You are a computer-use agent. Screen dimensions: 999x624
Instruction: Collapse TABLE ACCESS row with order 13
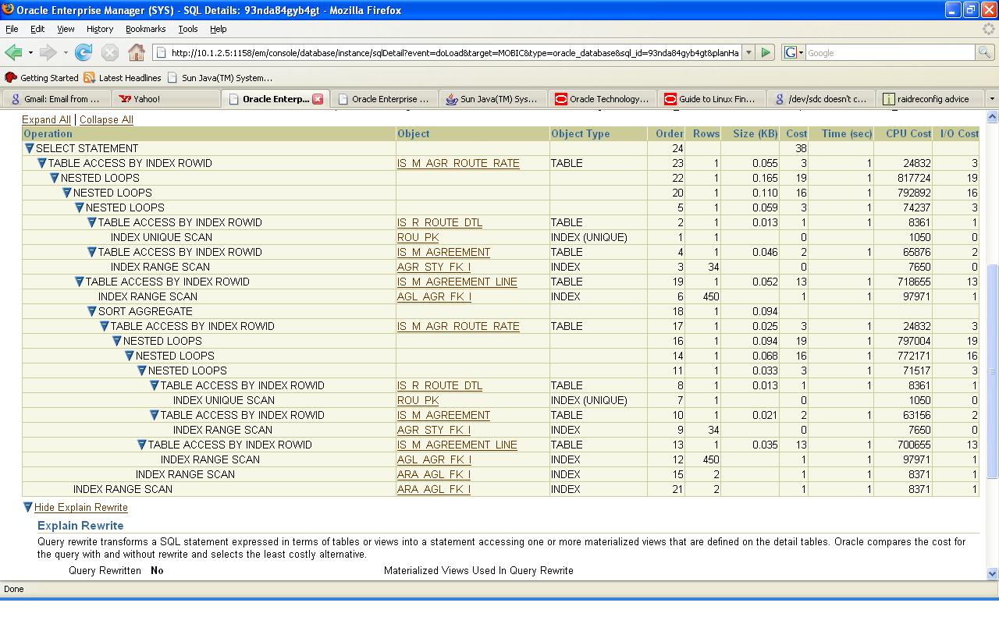[x=141, y=445]
